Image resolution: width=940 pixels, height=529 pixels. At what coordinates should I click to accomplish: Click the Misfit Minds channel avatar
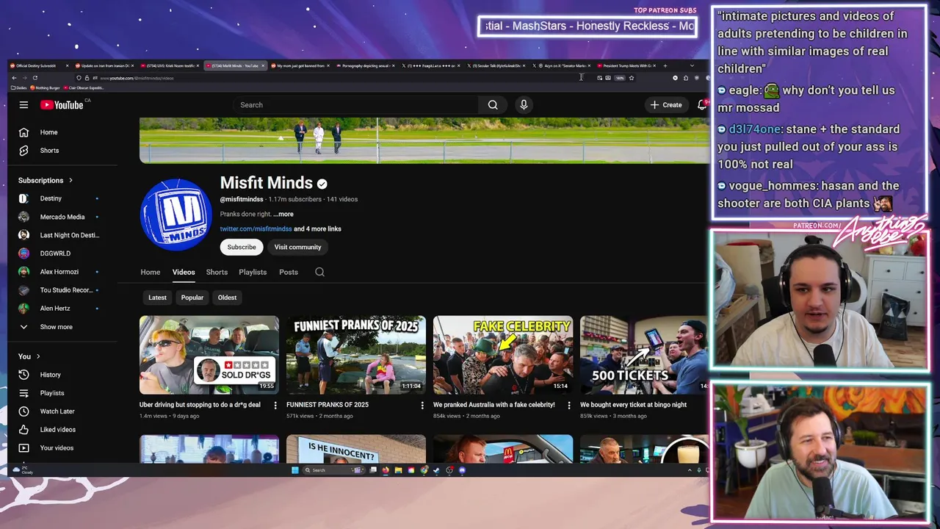coord(176,215)
